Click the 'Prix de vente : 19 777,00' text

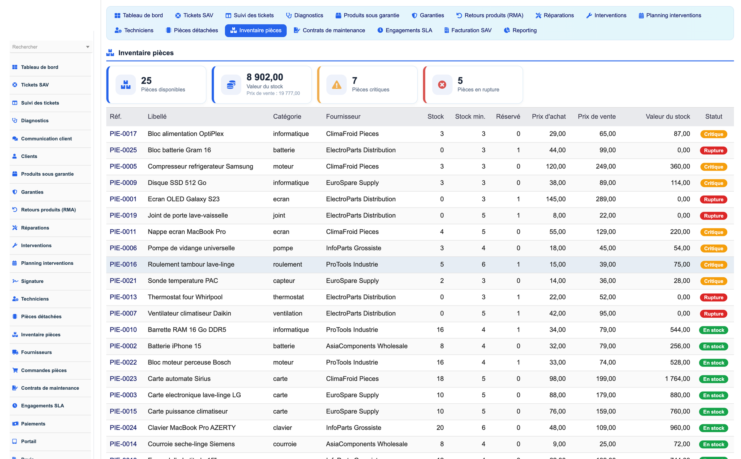point(273,93)
